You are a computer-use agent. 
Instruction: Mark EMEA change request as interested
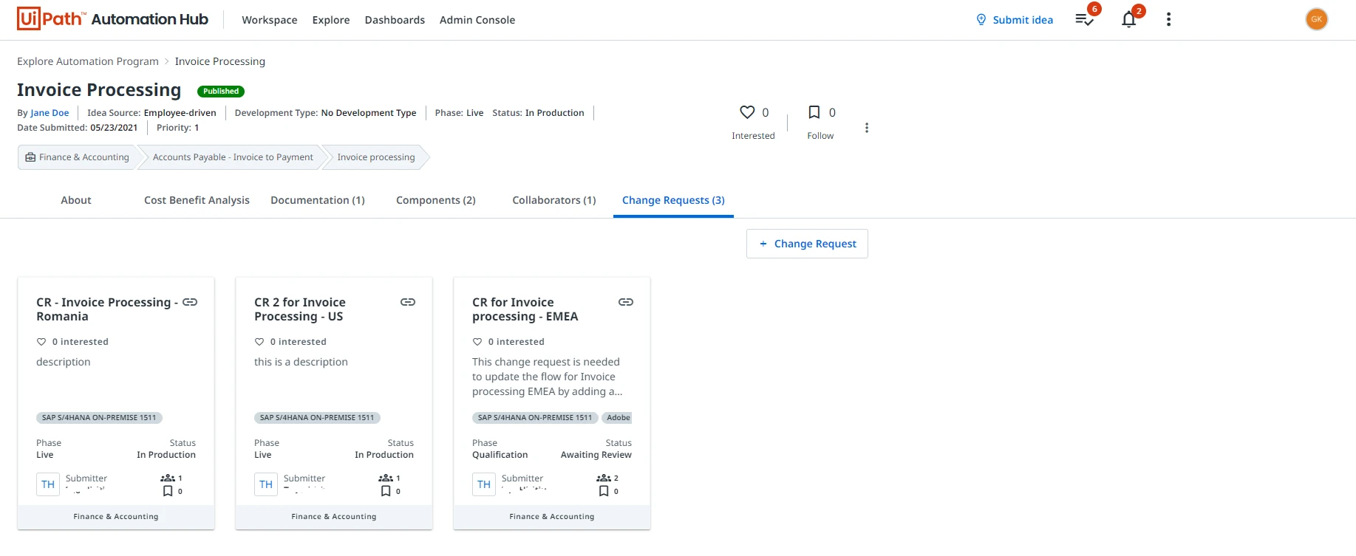click(x=477, y=342)
